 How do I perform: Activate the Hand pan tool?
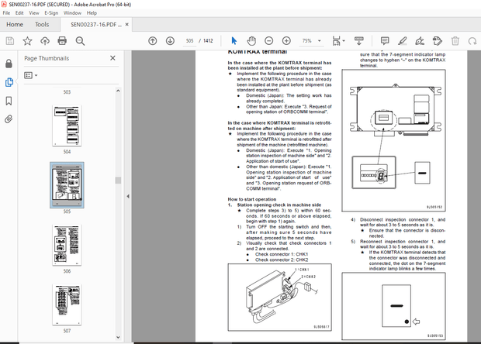251,41
